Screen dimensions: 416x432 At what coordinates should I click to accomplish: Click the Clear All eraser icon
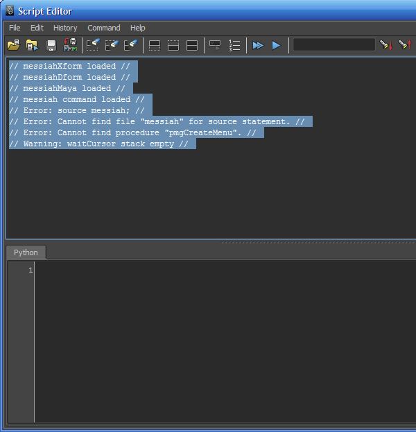pyautogui.click(x=130, y=45)
